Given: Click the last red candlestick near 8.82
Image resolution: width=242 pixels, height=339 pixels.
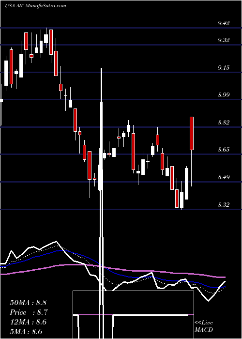Looking at the screenshot, I should pos(192,133).
